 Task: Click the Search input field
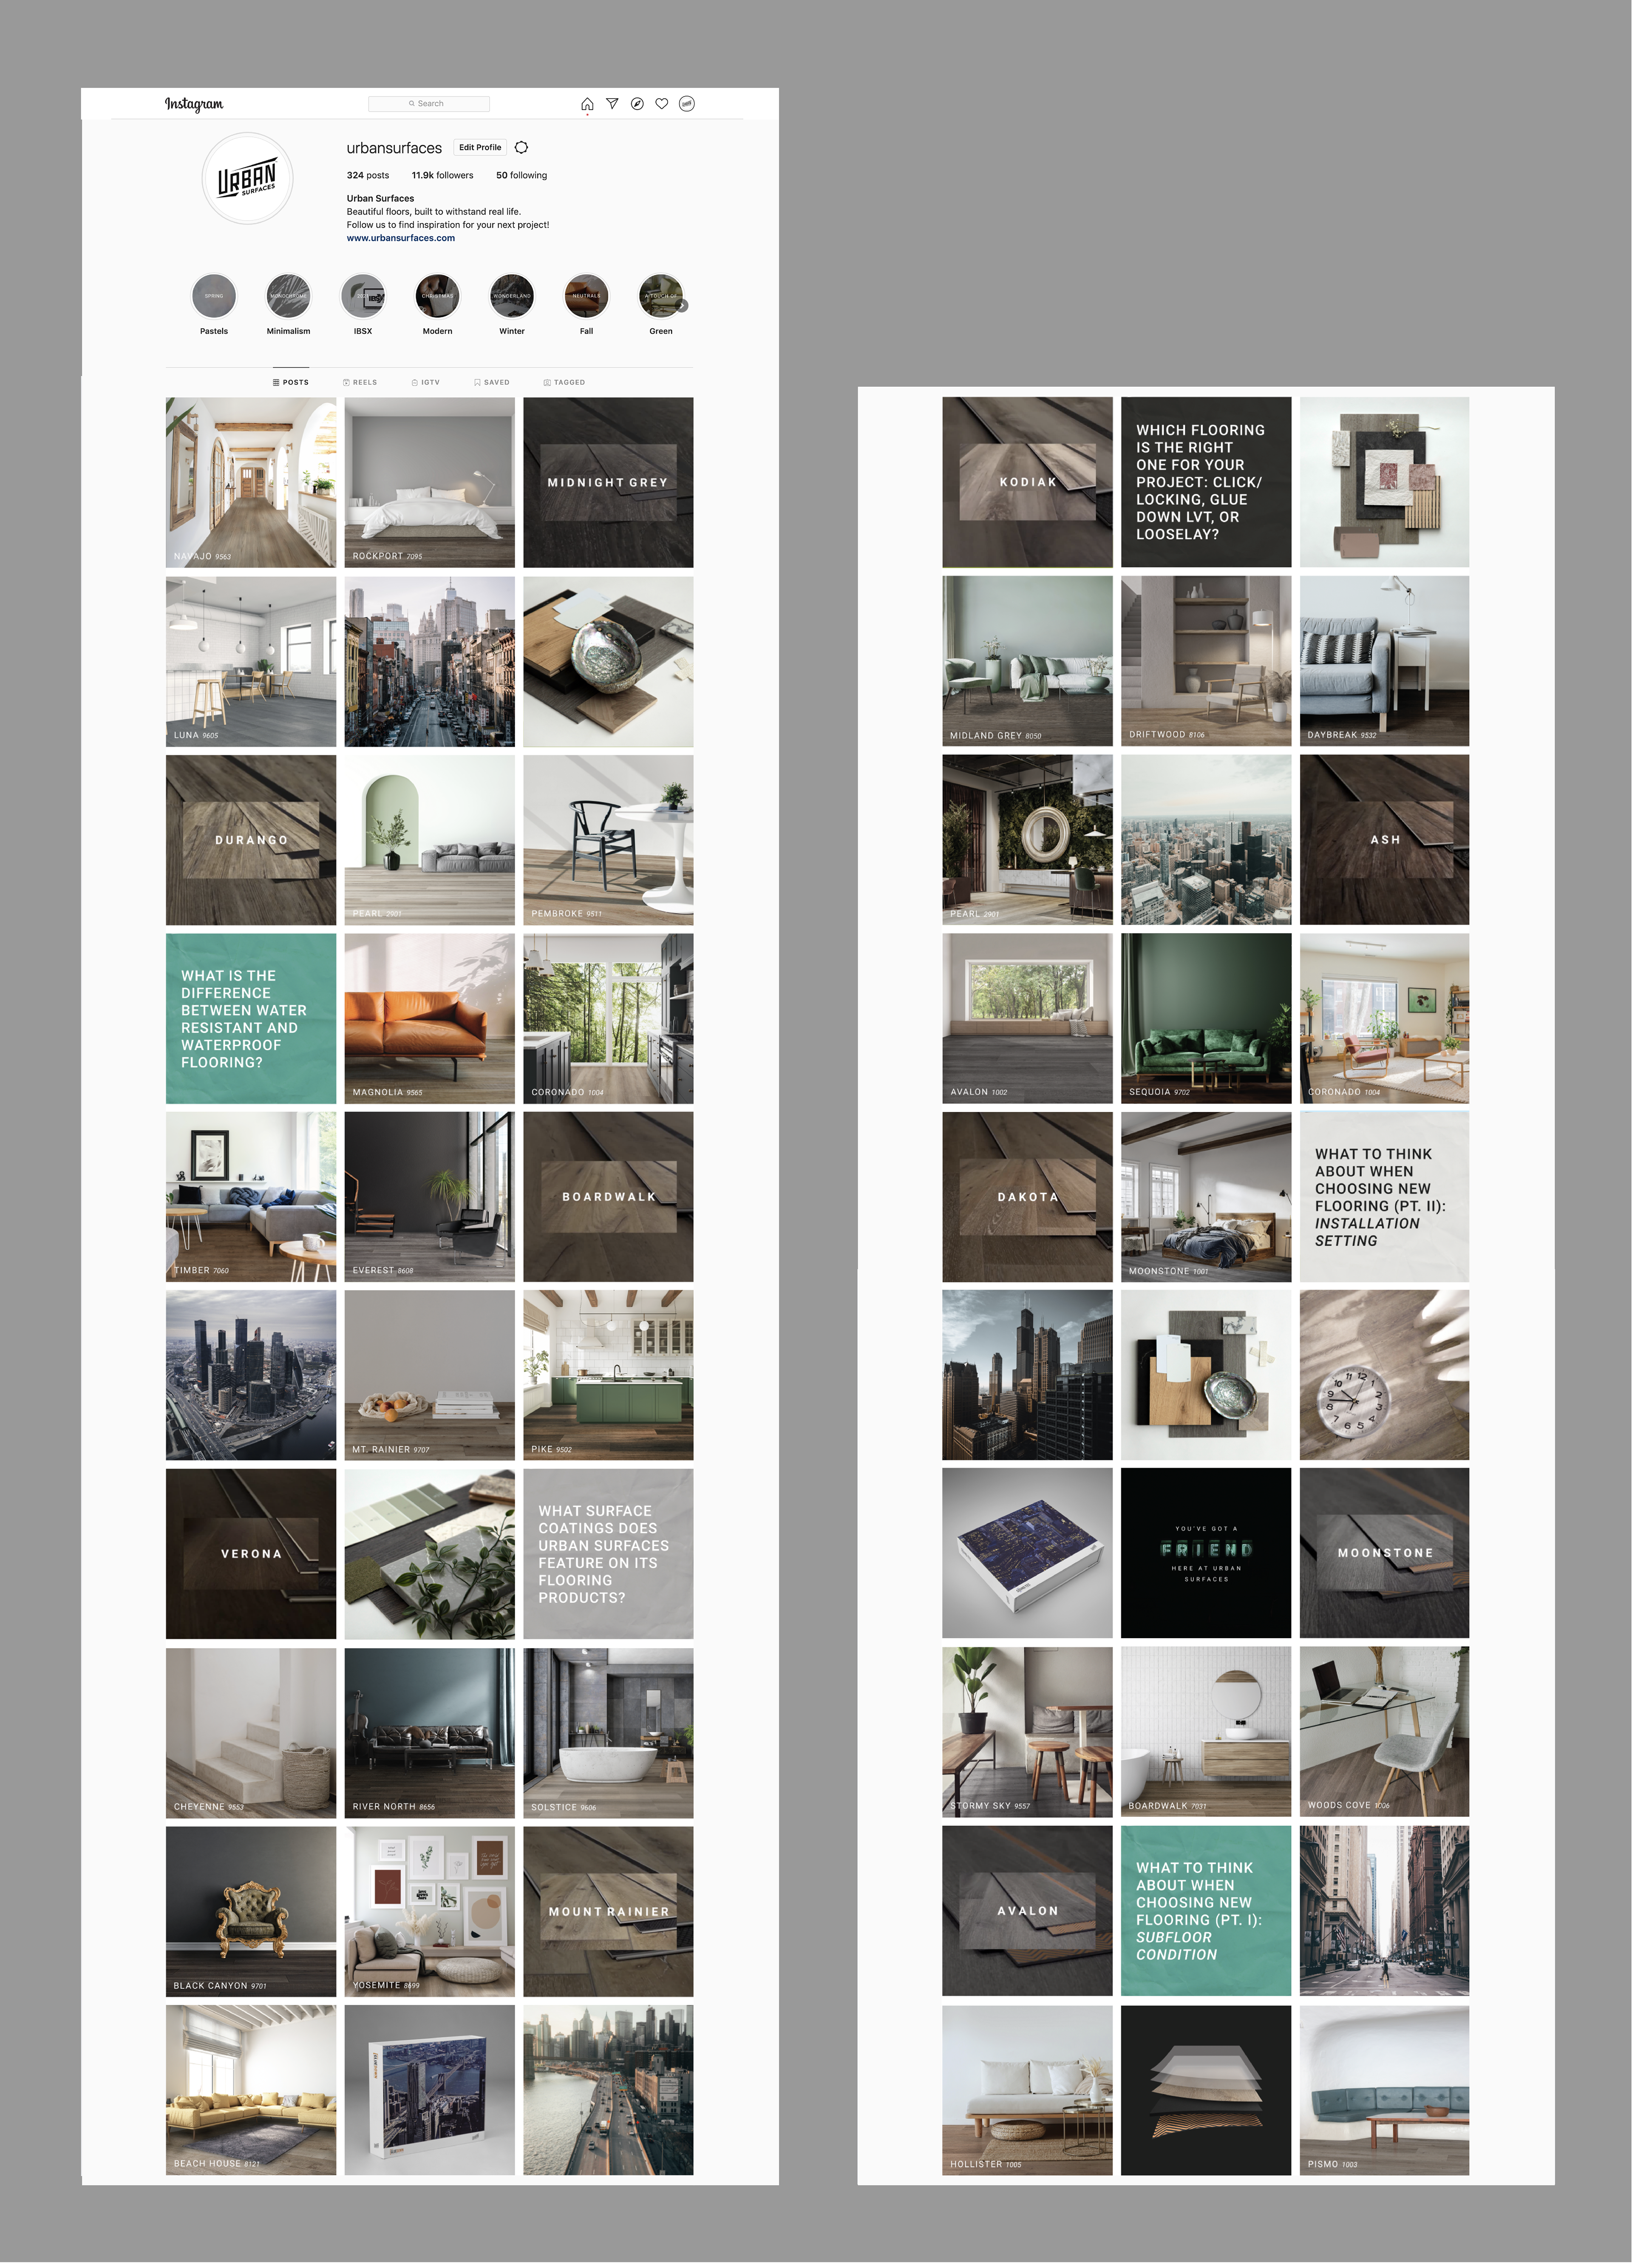coord(429,104)
